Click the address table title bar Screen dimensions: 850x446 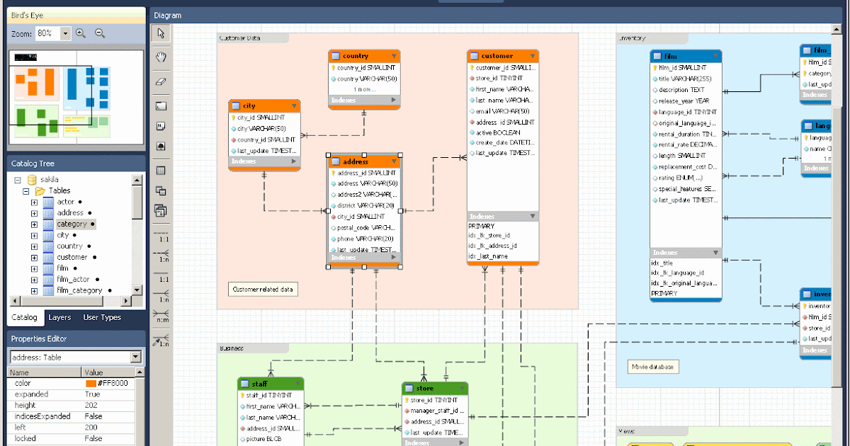coord(364,161)
